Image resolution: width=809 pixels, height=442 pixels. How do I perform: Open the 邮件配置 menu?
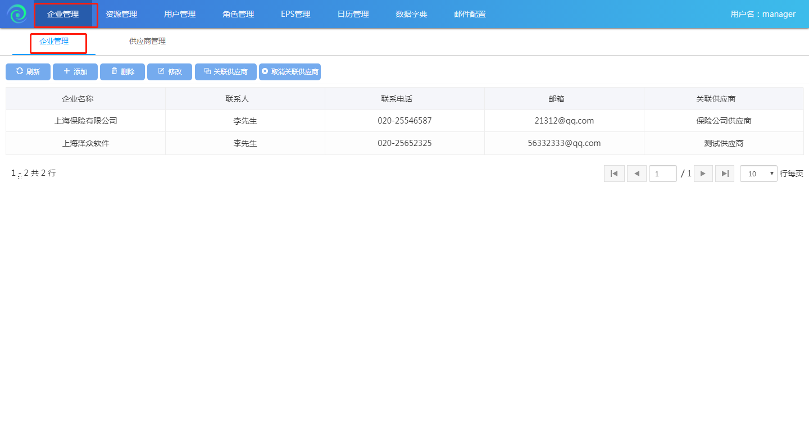(x=470, y=14)
